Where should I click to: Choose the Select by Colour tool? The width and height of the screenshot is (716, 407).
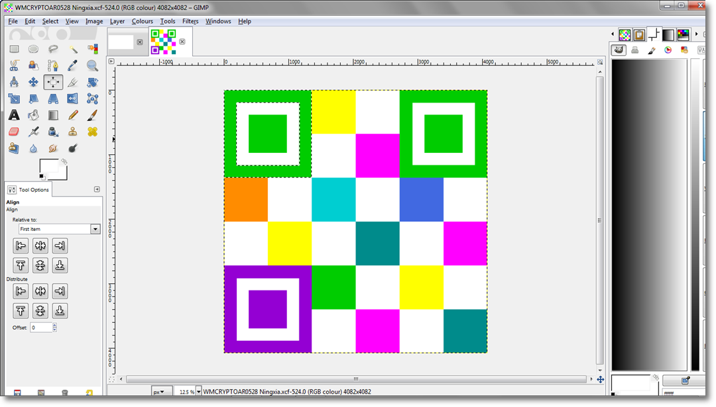pyautogui.click(x=92, y=49)
